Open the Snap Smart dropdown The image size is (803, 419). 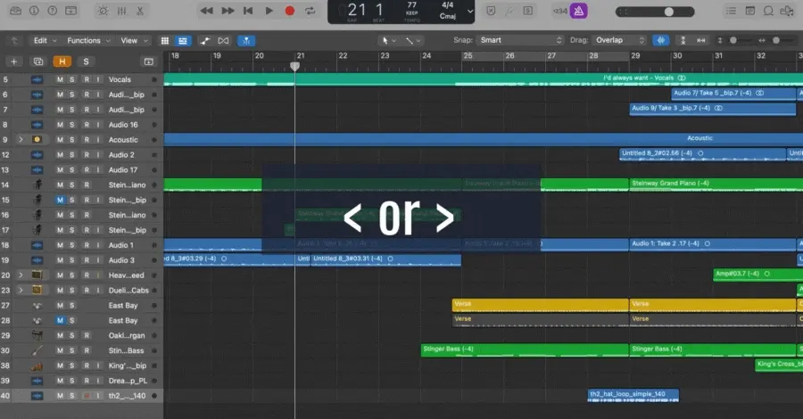520,40
